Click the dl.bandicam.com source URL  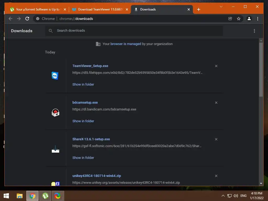[104, 109]
